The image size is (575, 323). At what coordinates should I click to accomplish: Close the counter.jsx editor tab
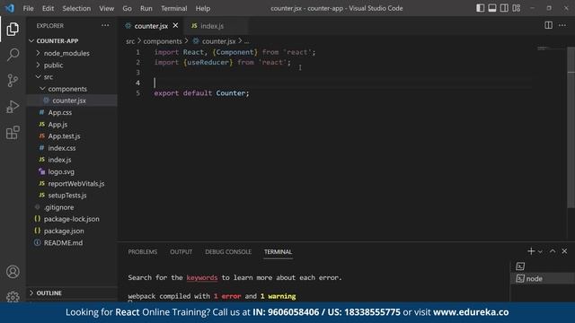point(176,26)
